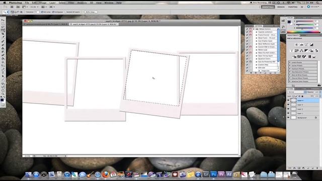
Task: Click the Refine Edge button
Action: [91, 12]
